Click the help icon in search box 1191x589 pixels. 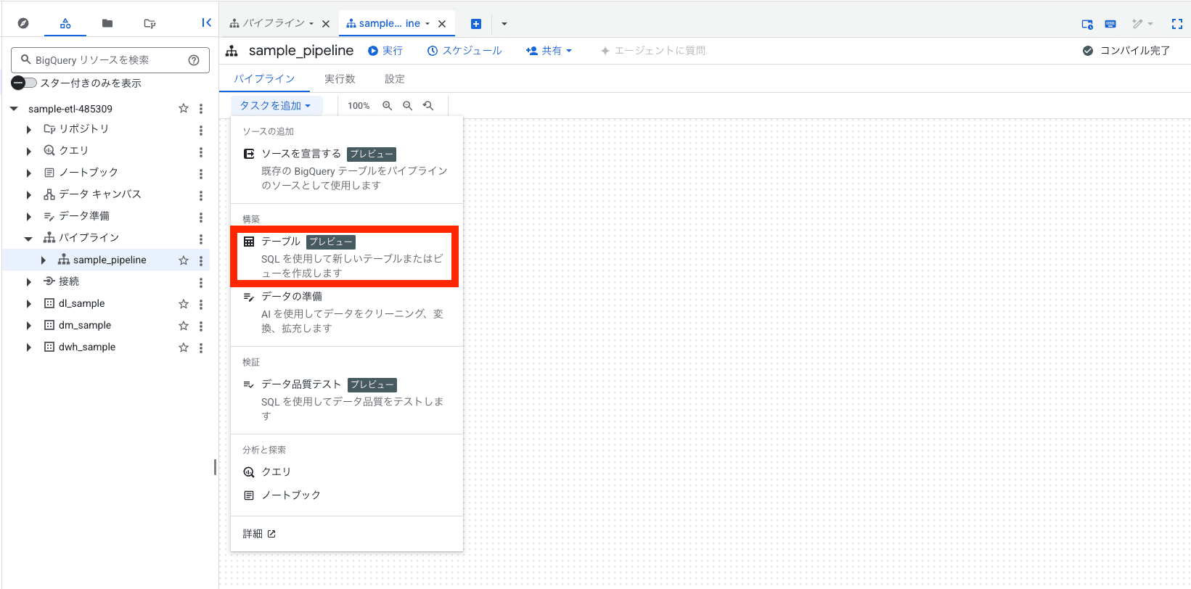click(194, 60)
